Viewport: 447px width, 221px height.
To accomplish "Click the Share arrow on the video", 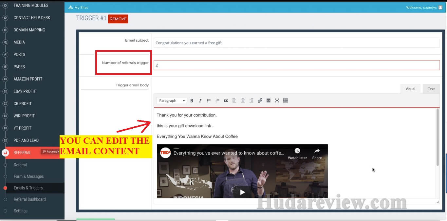I will pos(317,151).
